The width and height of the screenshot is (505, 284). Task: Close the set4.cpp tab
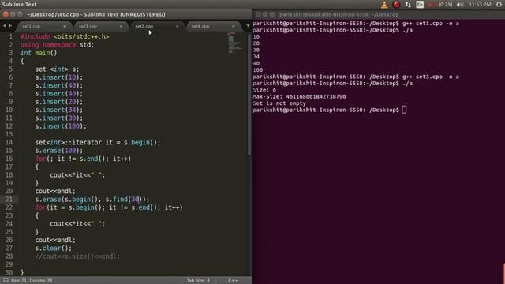(x=234, y=26)
